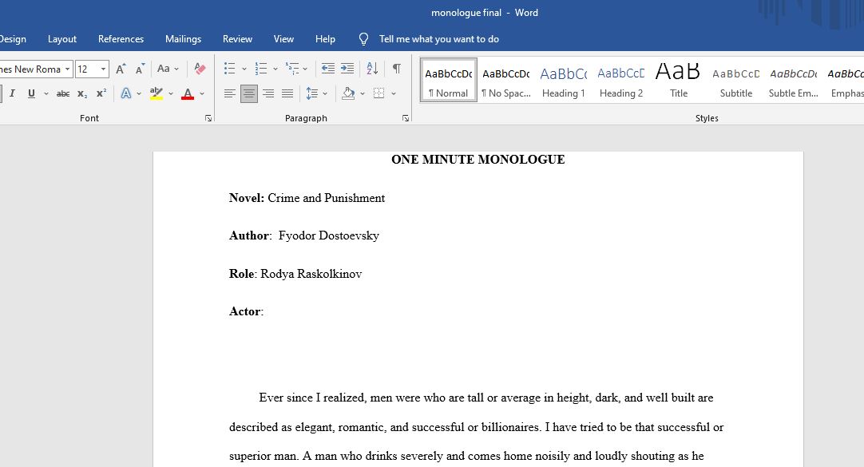Click the name Fyodor Dostoevsky
Image resolution: width=864 pixels, height=467 pixels.
click(329, 235)
